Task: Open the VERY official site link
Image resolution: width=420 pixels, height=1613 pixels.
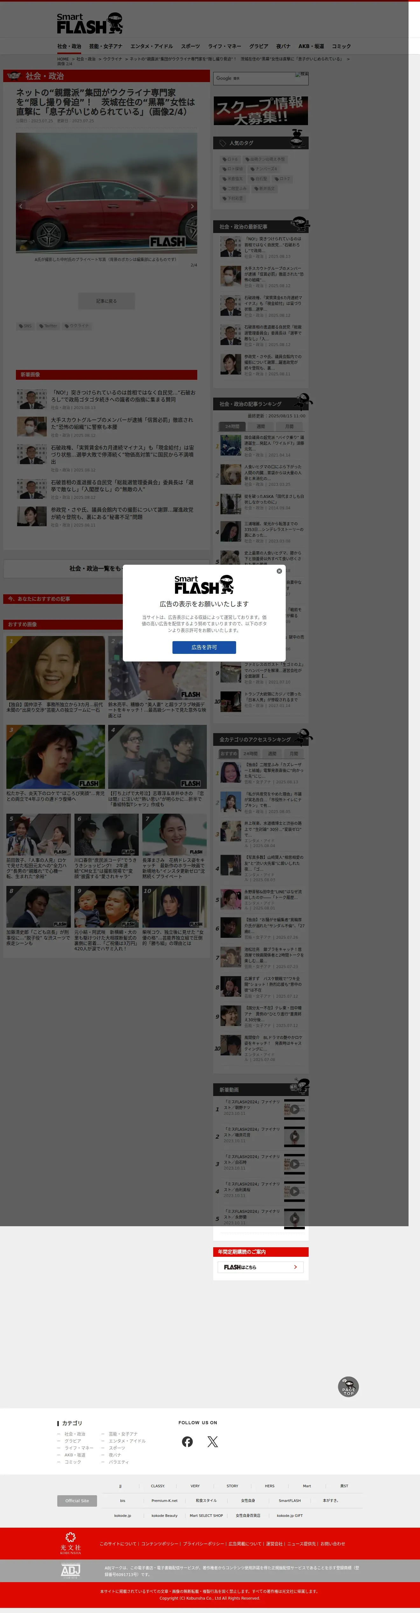Action: pyautogui.click(x=195, y=1486)
